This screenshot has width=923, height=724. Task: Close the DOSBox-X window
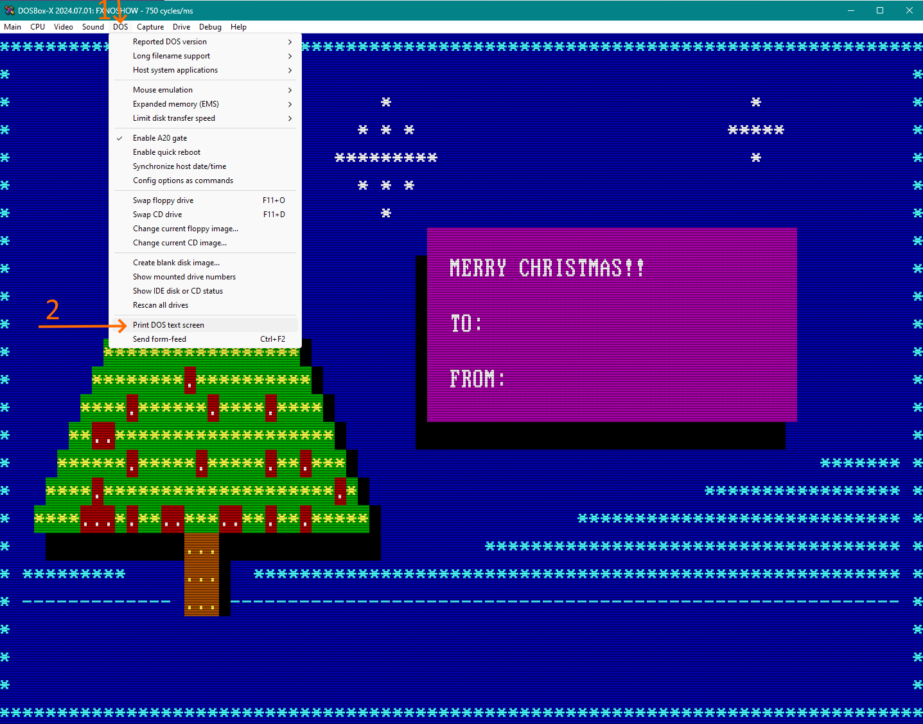click(909, 10)
